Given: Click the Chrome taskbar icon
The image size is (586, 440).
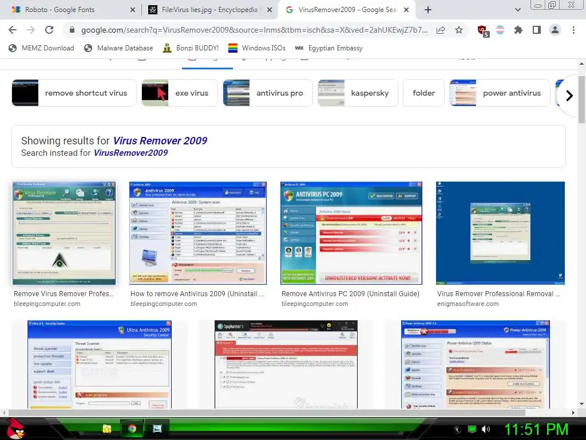Looking at the screenshot, I should pos(132,429).
